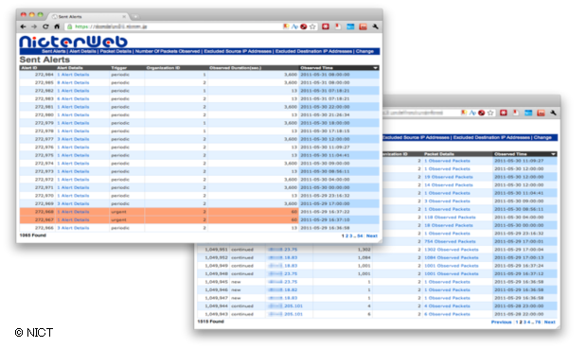Open Alert Details link for alert 272,985
587x348 pixels.
73,82
